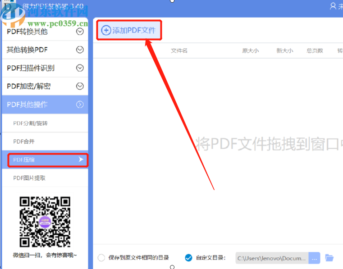The image size is (343, 269).
Task: Open the PDF转换其他 menu
Action: click(45, 32)
